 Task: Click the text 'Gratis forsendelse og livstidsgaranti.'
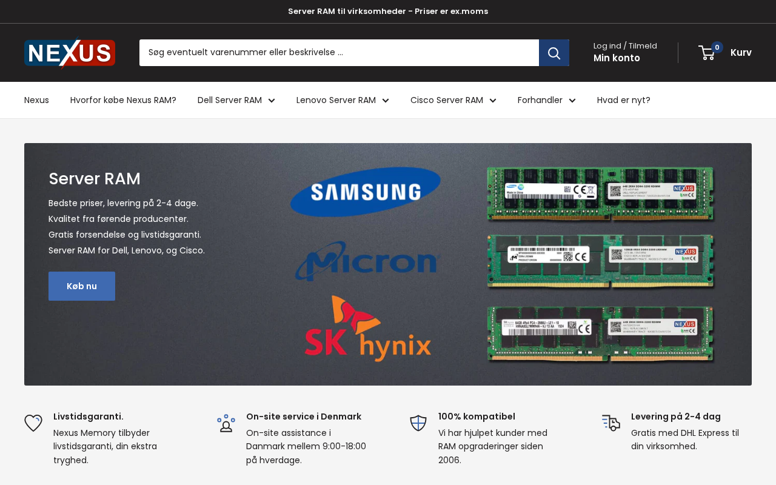click(x=125, y=235)
